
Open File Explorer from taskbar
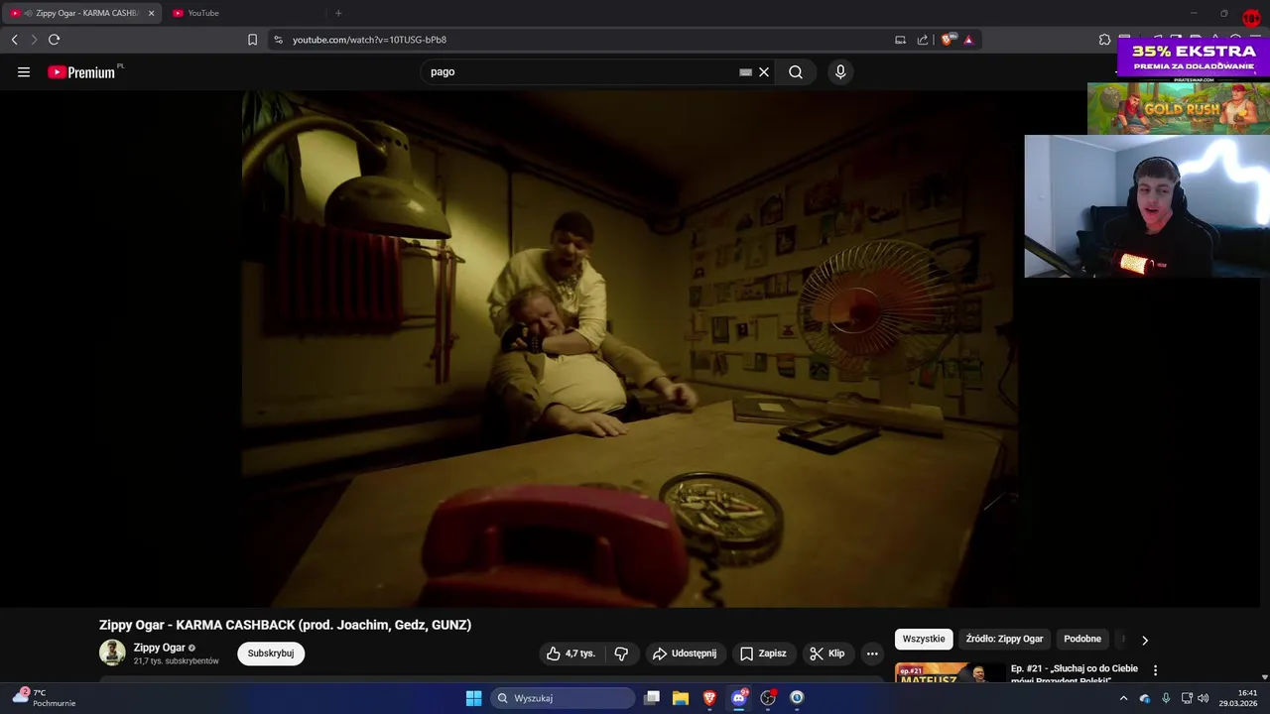click(x=681, y=698)
